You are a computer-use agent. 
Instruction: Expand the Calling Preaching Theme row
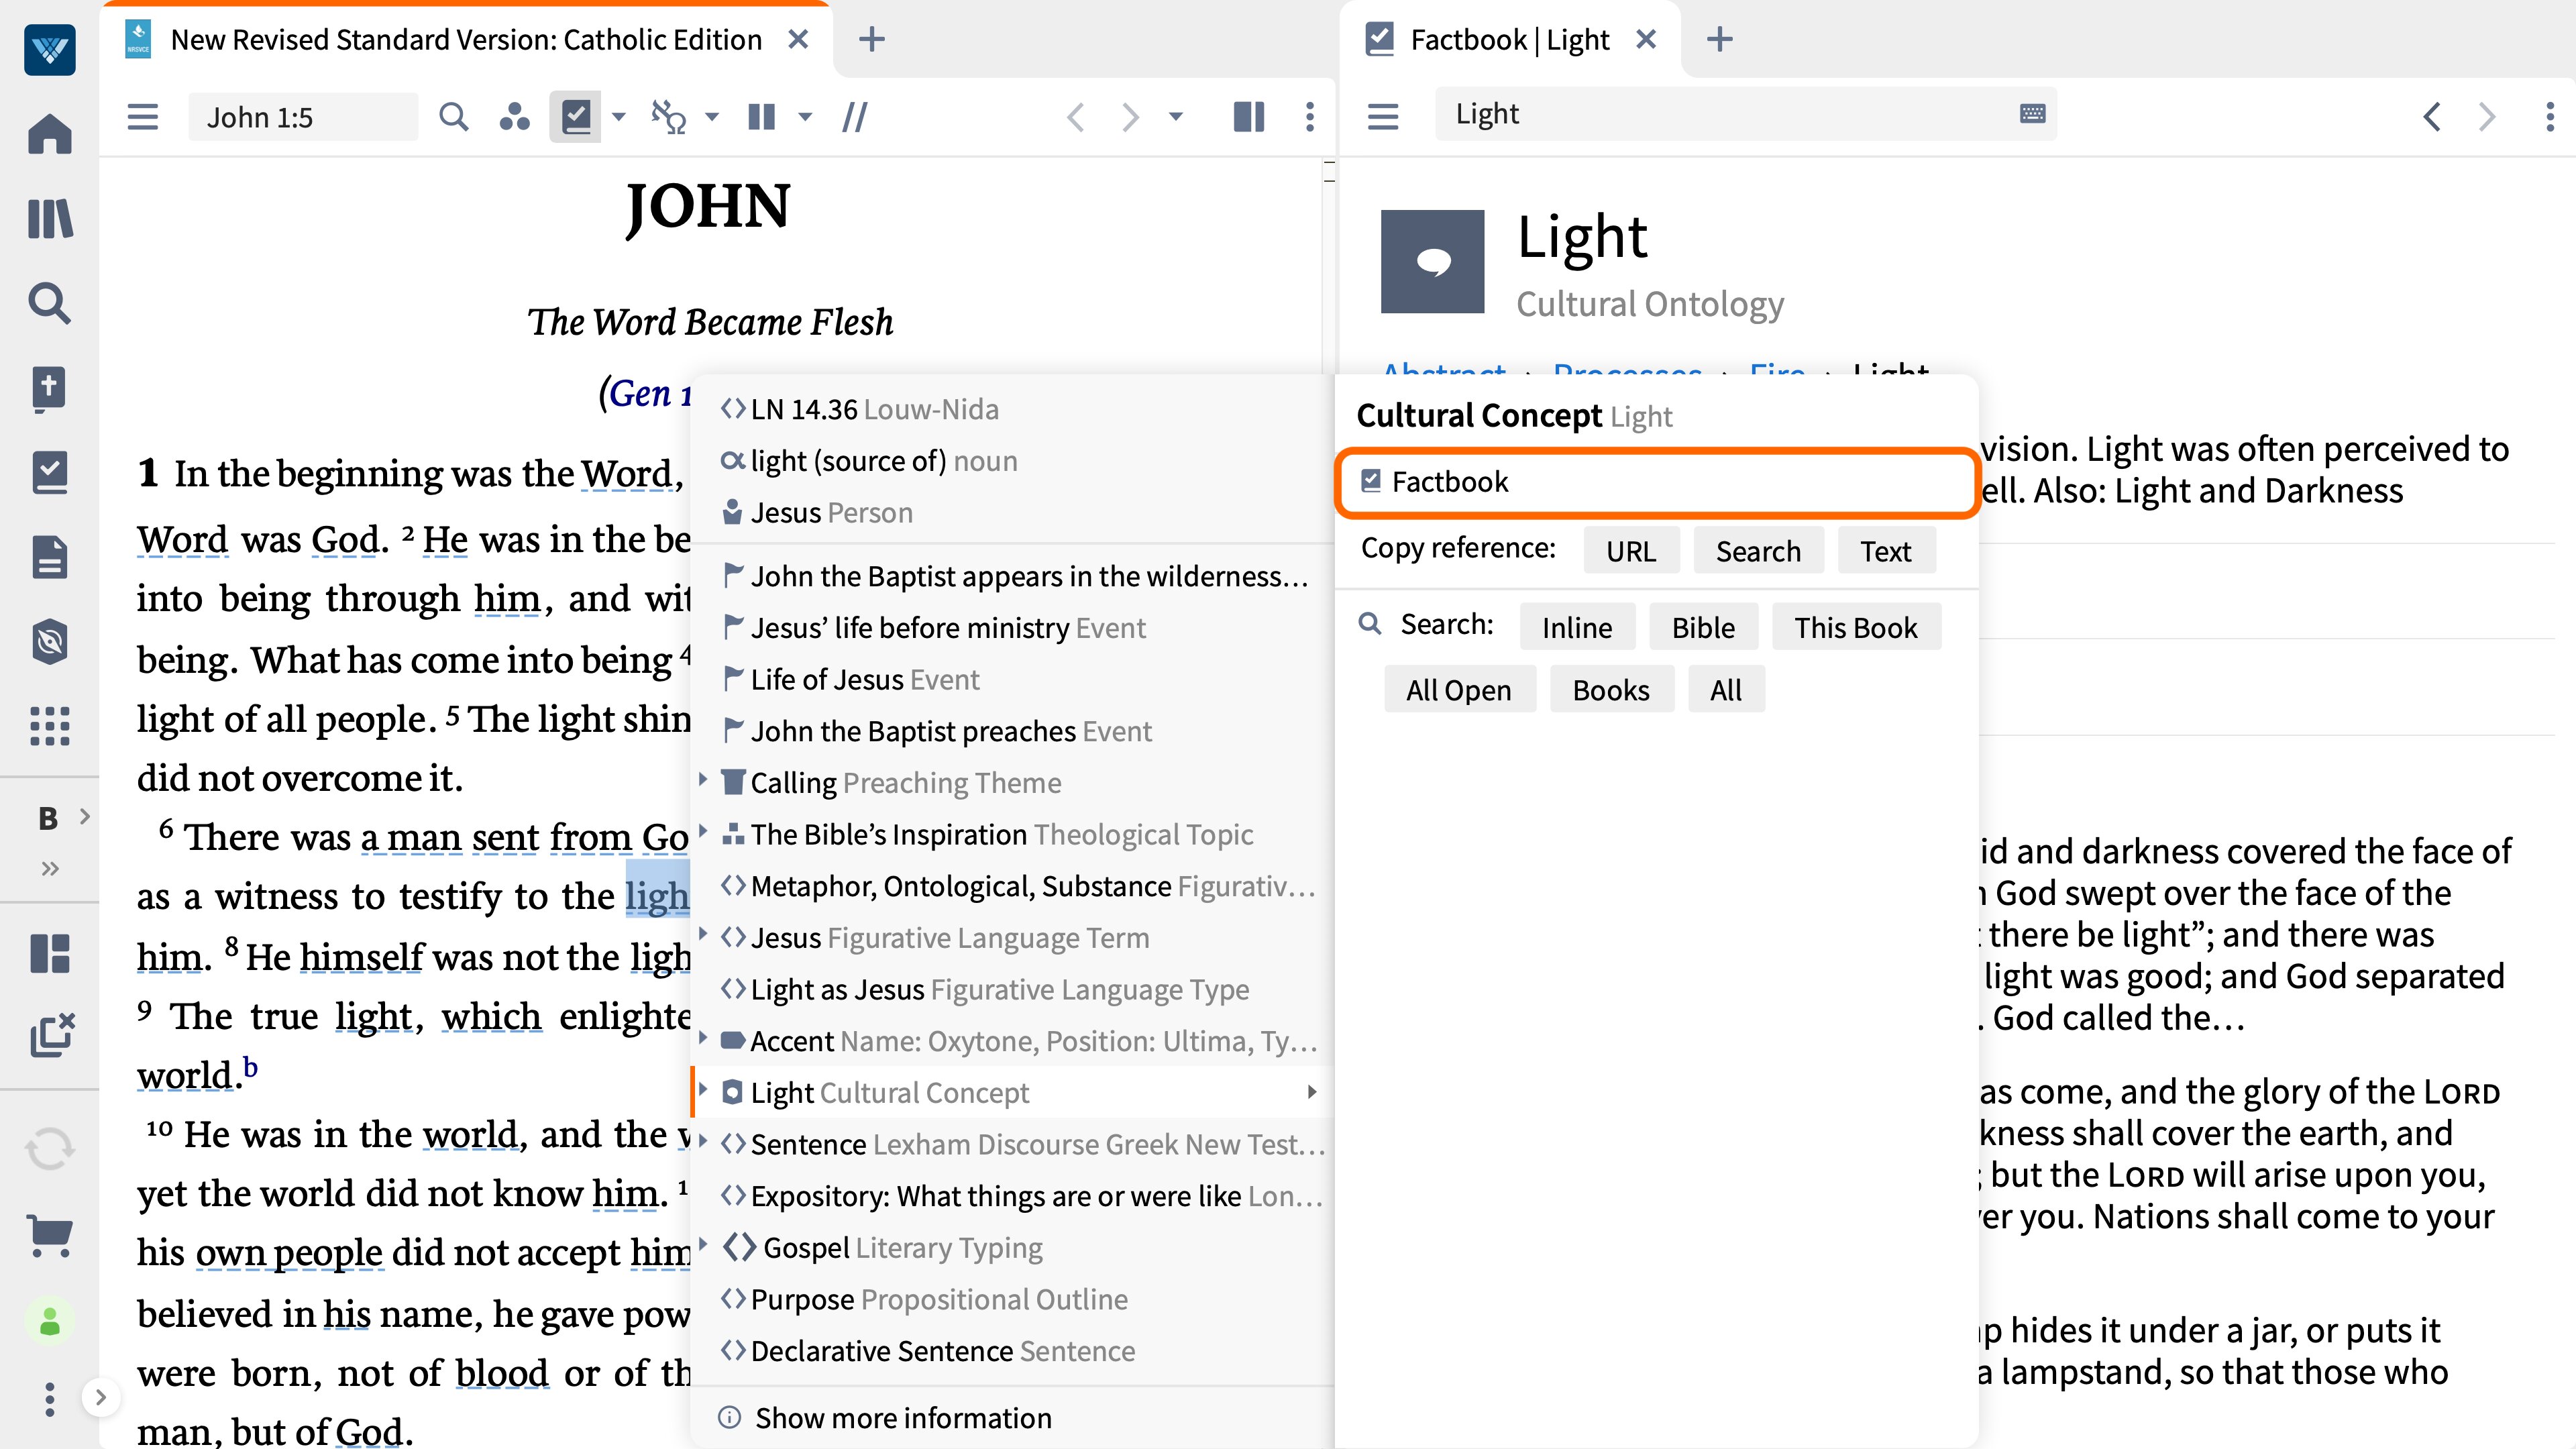(703, 779)
